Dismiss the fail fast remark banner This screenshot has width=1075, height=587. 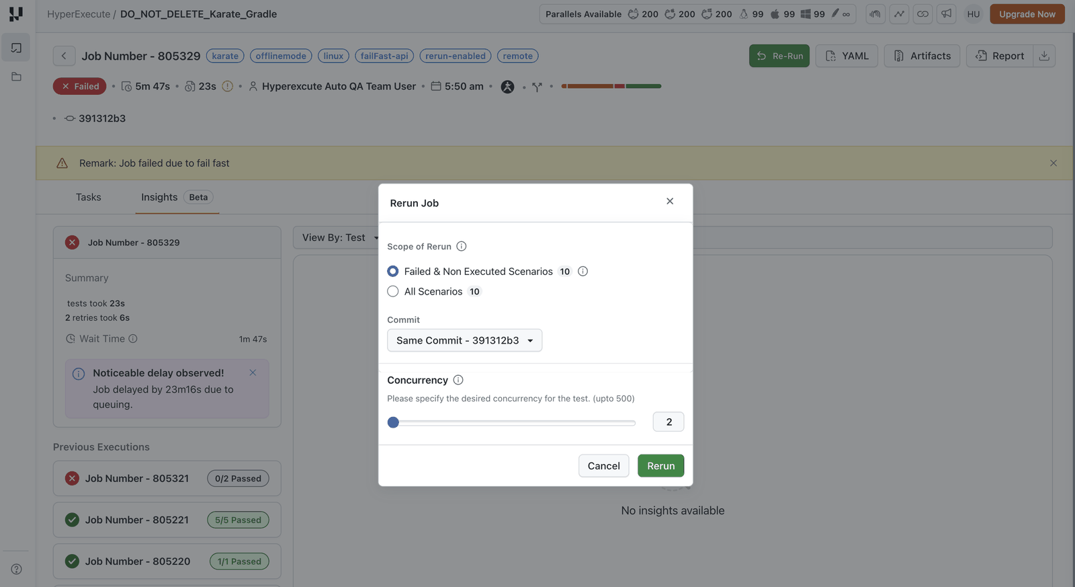[x=1053, y=163]
